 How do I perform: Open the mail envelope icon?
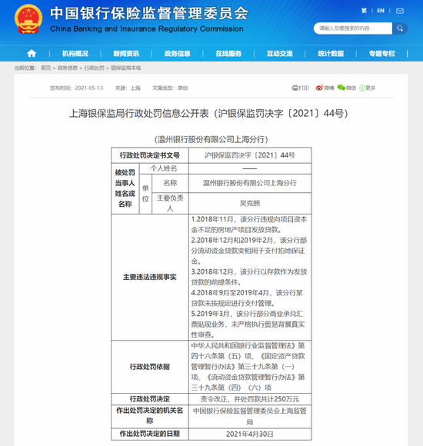click(400, 11)
